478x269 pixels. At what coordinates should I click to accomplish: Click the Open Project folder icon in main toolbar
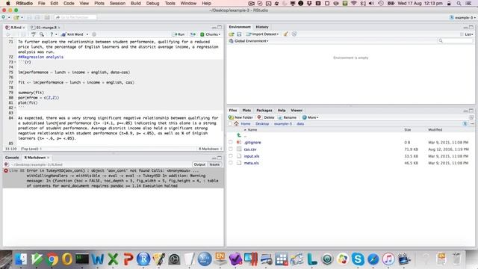click(16, 17)
